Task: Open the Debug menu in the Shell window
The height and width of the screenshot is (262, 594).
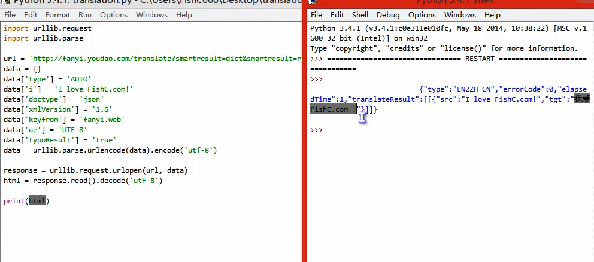Action: (x=387, y=15)
